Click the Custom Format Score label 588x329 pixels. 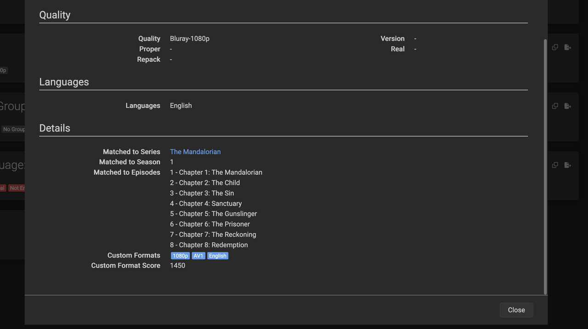click(126, 265)
